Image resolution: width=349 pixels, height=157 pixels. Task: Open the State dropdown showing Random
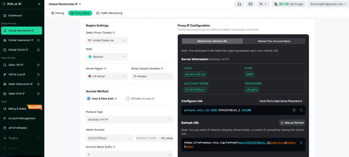tap(107, 57)
